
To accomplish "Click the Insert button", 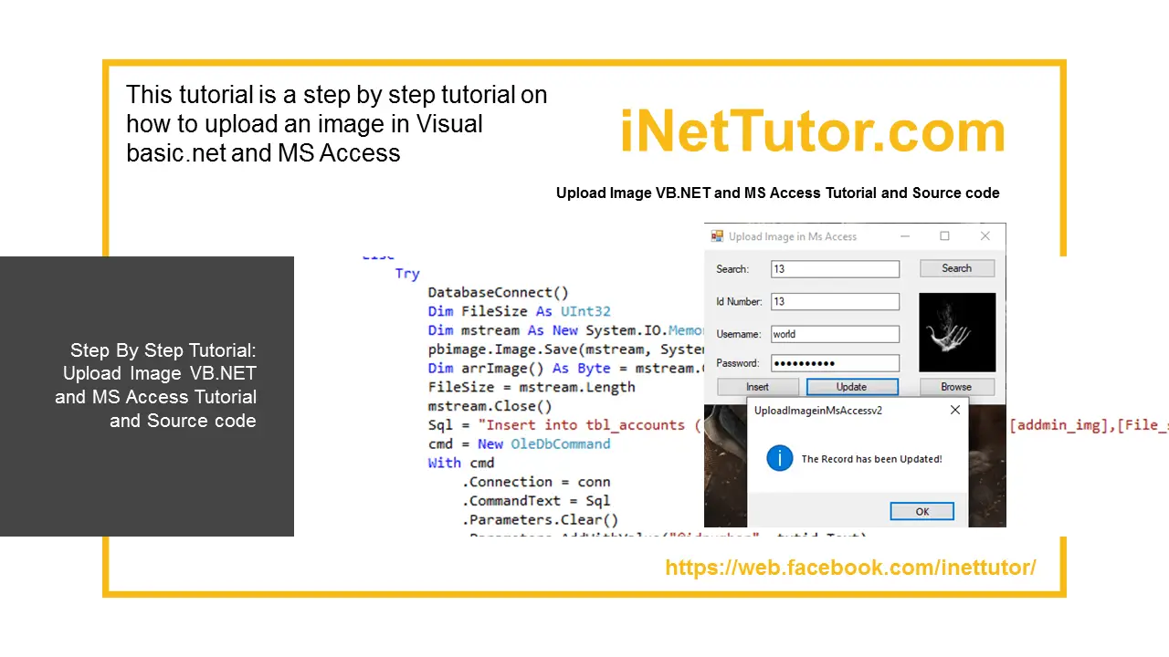I will pos(757,387).
